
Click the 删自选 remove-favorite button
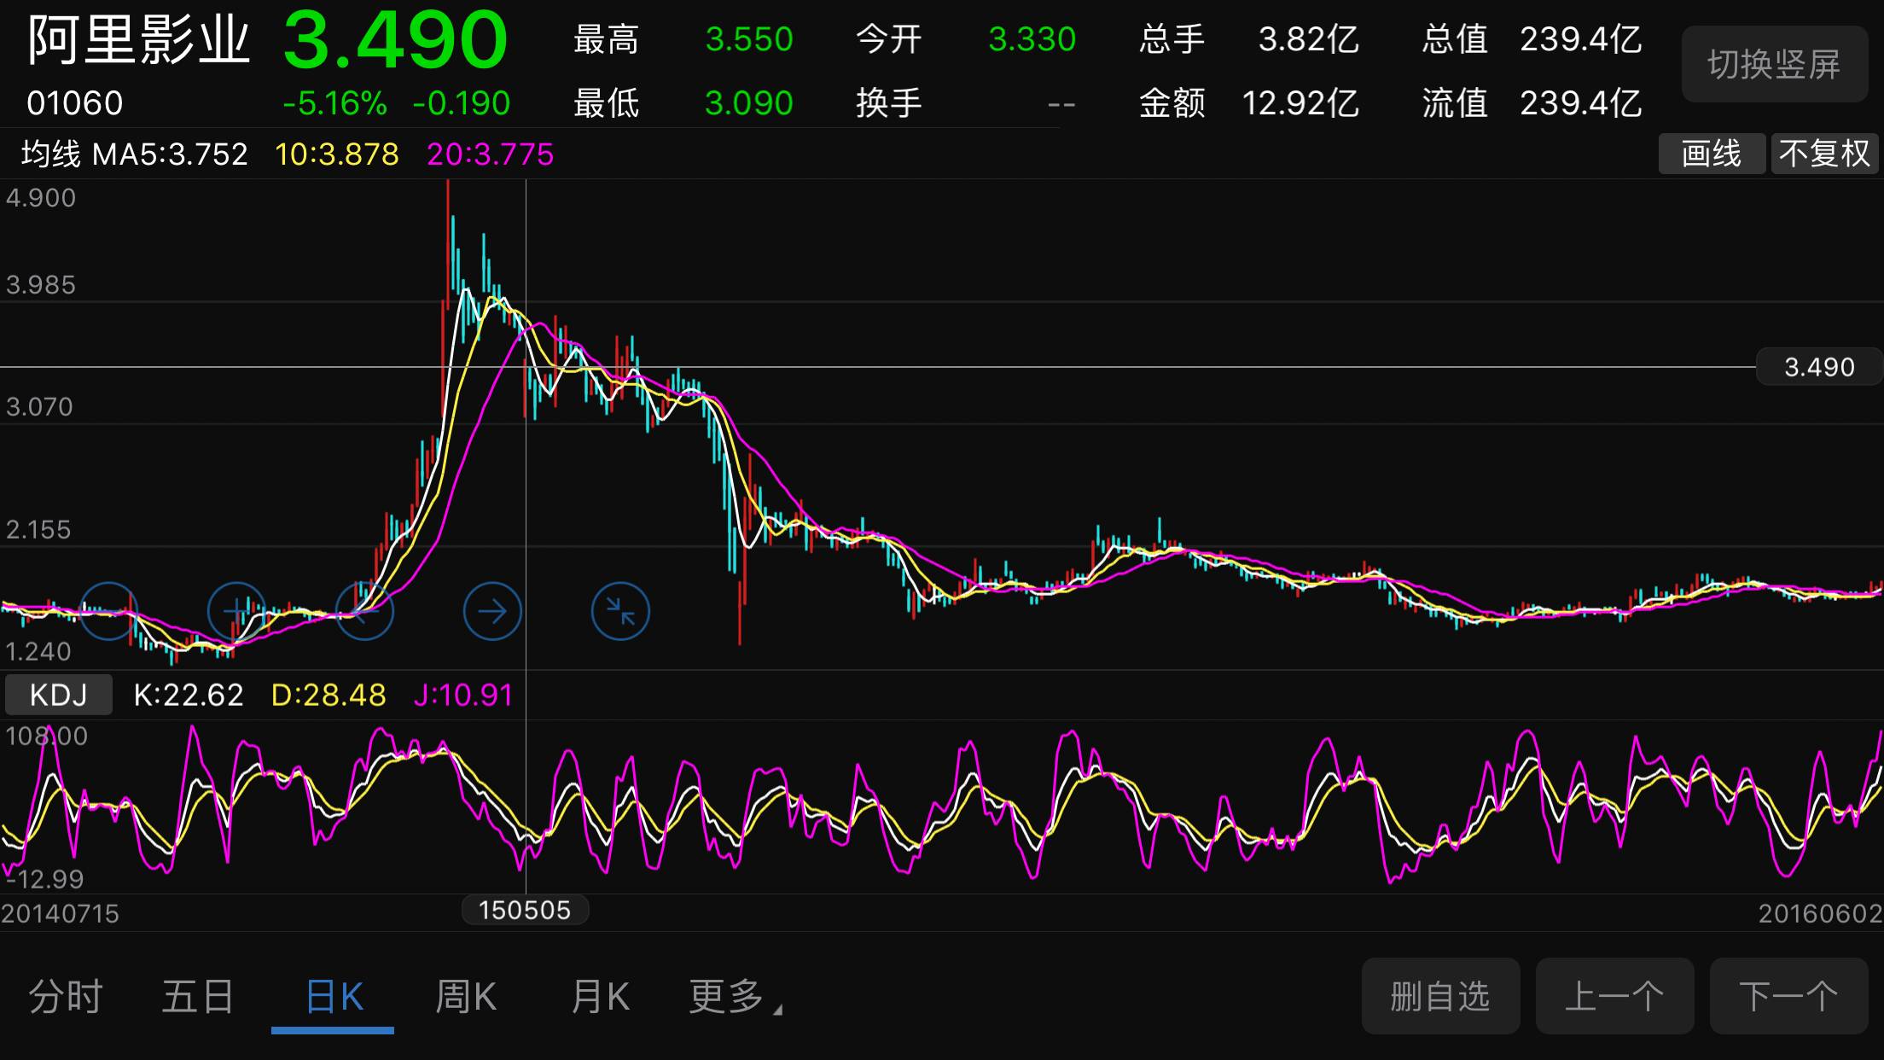tap(1440, 996)
